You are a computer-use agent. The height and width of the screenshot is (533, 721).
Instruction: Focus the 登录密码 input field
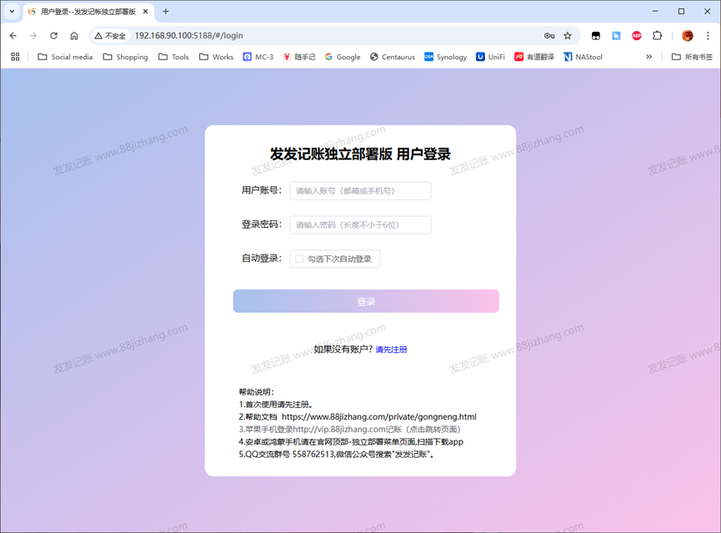tap(360, 224)
